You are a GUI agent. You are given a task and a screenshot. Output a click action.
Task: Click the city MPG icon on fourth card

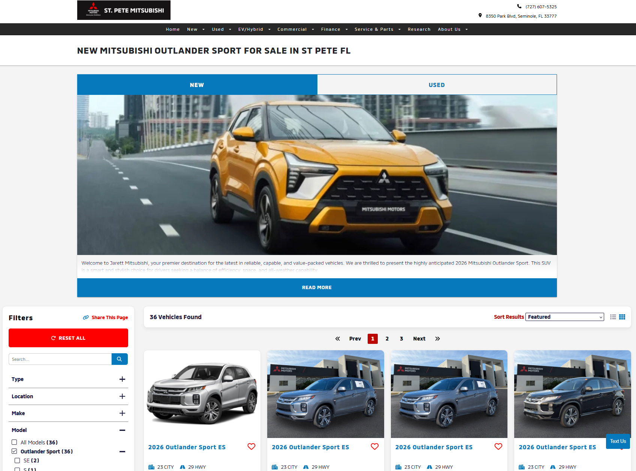522,467
